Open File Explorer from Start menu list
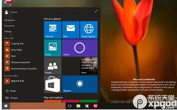 9,20
